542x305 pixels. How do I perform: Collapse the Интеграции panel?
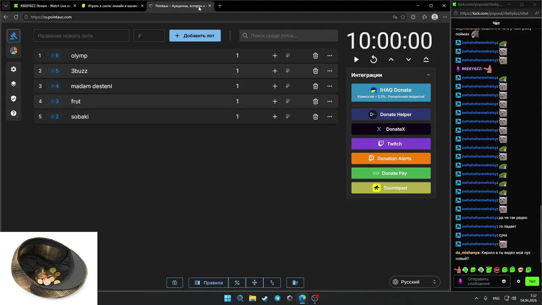pyautogui.click(x=428, y=75)
